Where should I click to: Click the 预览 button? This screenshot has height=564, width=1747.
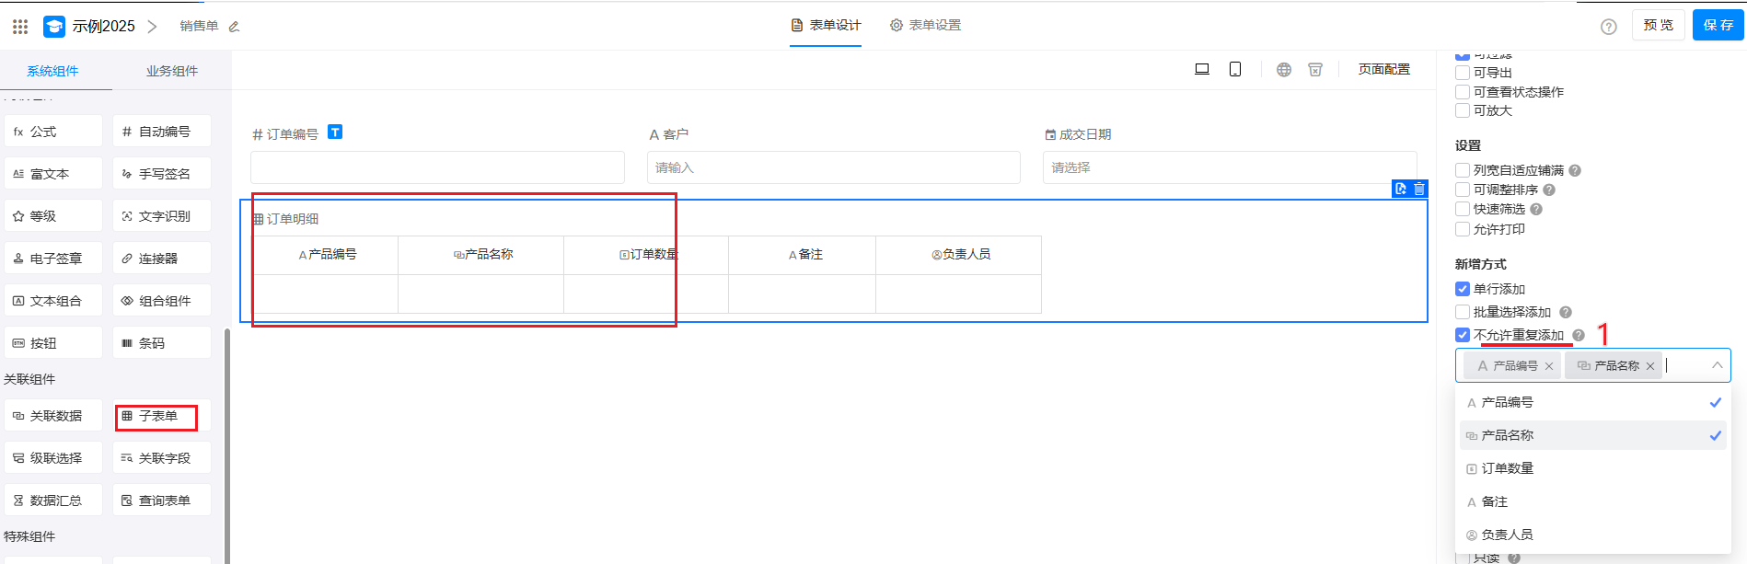point(1658,25)
